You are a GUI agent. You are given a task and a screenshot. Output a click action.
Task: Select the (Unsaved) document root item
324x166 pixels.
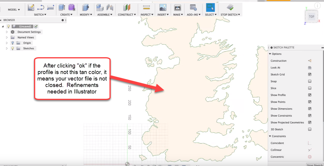click(25, 26)
